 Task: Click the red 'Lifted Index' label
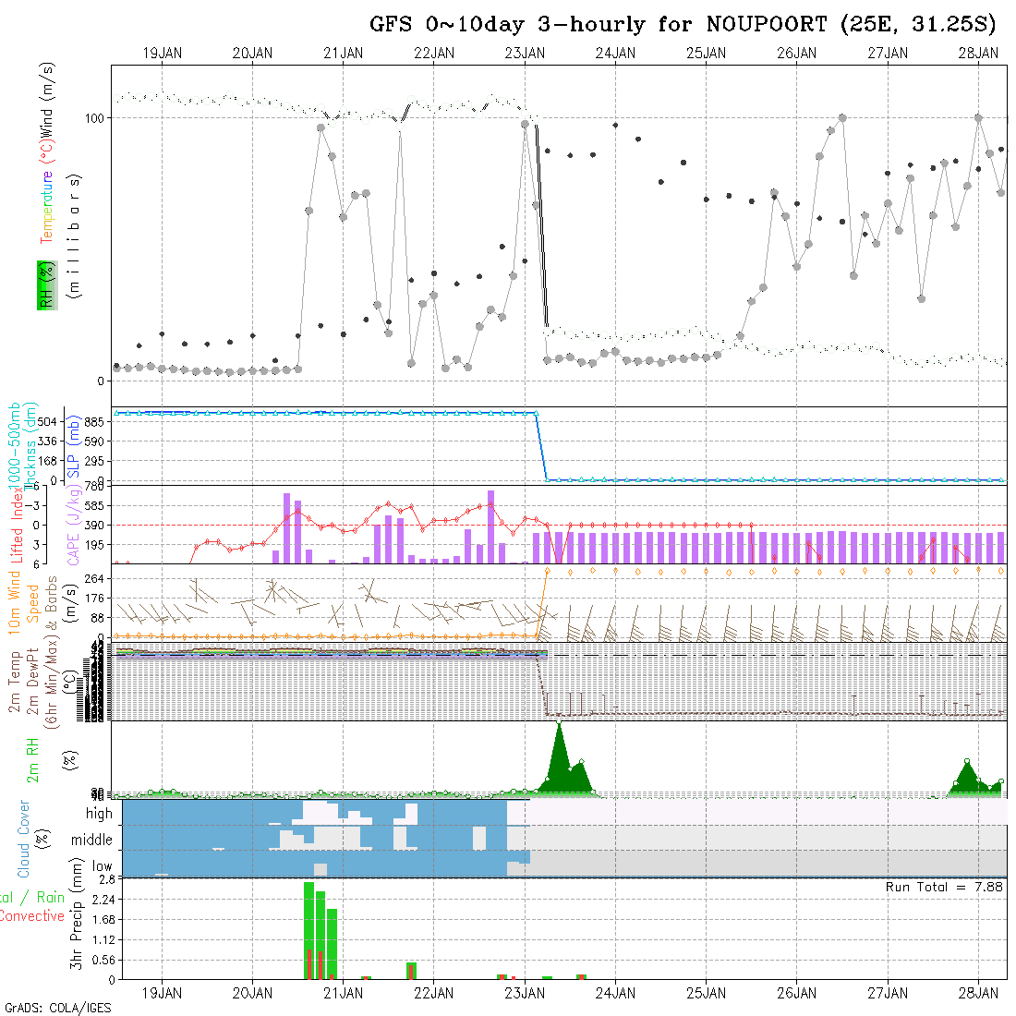click(x=17, y=527)
